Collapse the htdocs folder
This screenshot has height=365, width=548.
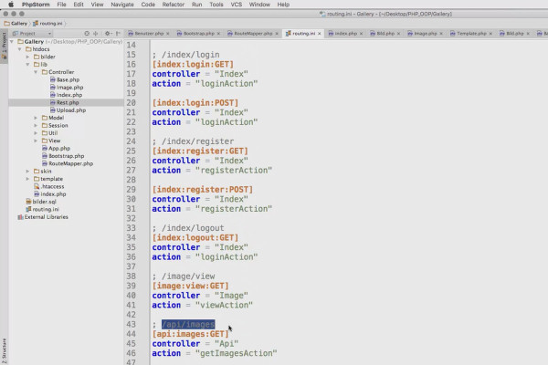click(x=20, y=49)
